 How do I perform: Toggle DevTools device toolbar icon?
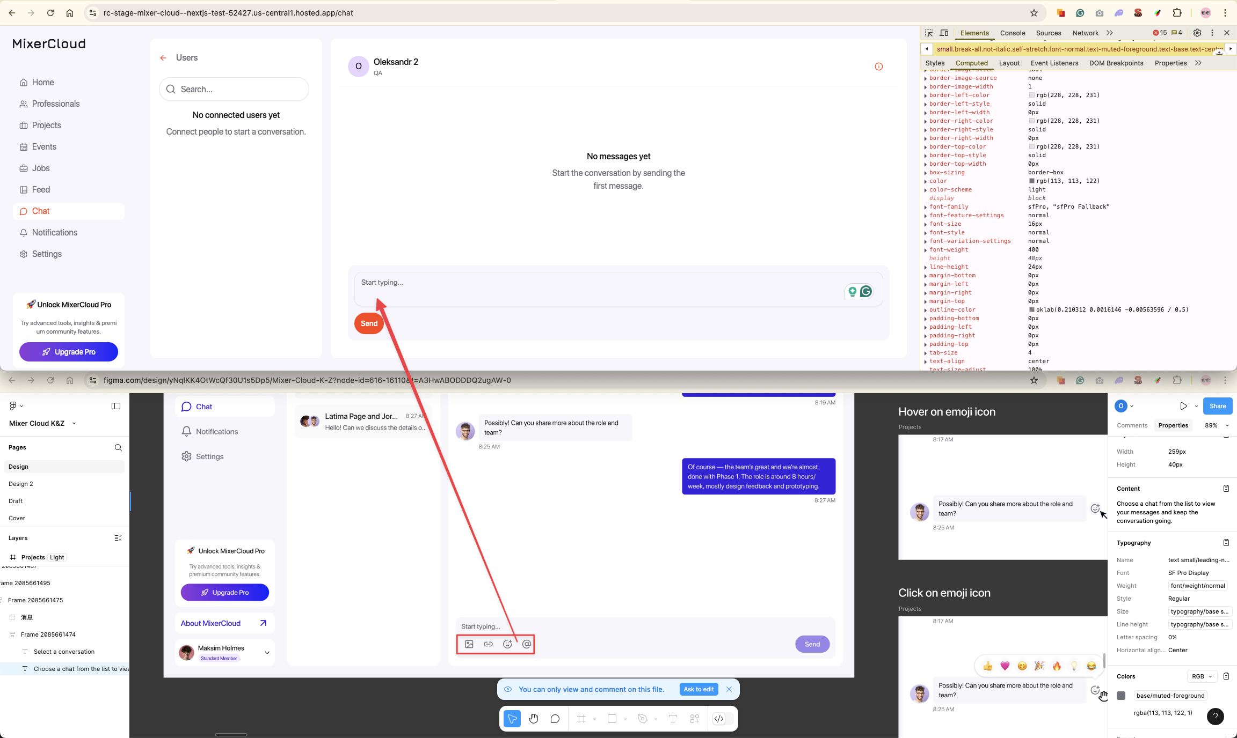click(944, 33)
